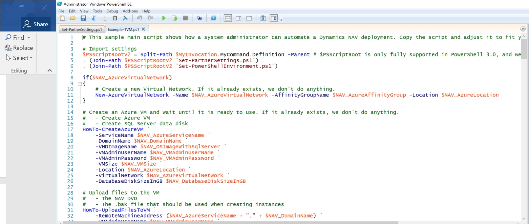
Task: Undo the last edit
Action: (x=139, y=18)
